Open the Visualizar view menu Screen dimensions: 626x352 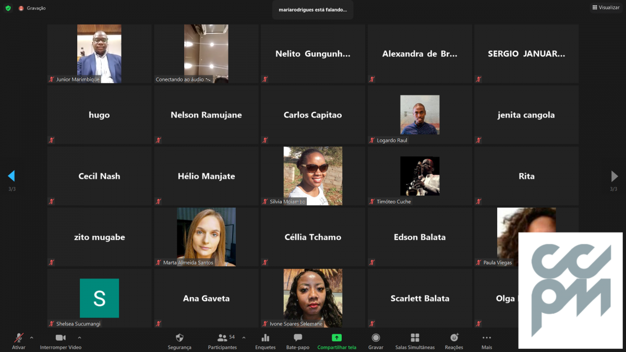coord(606,7)
